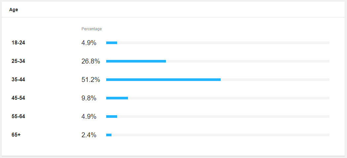Click the 4.9% value for 55-64

tap(89, 117)
